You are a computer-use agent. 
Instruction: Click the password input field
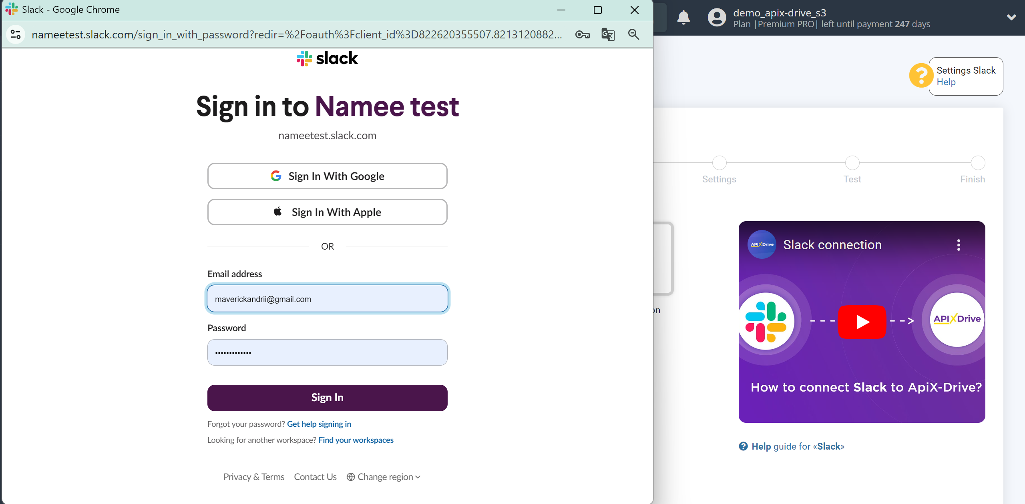coord(328,352)
